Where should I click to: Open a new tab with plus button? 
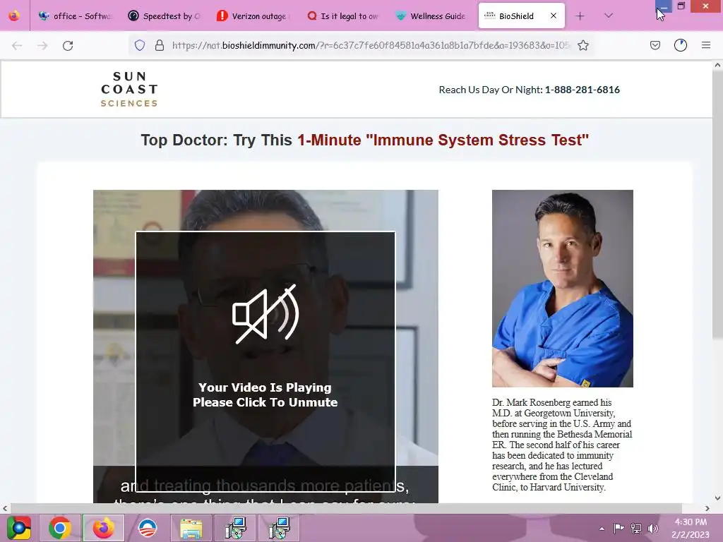pyautogui.click(x=580, y=16)
